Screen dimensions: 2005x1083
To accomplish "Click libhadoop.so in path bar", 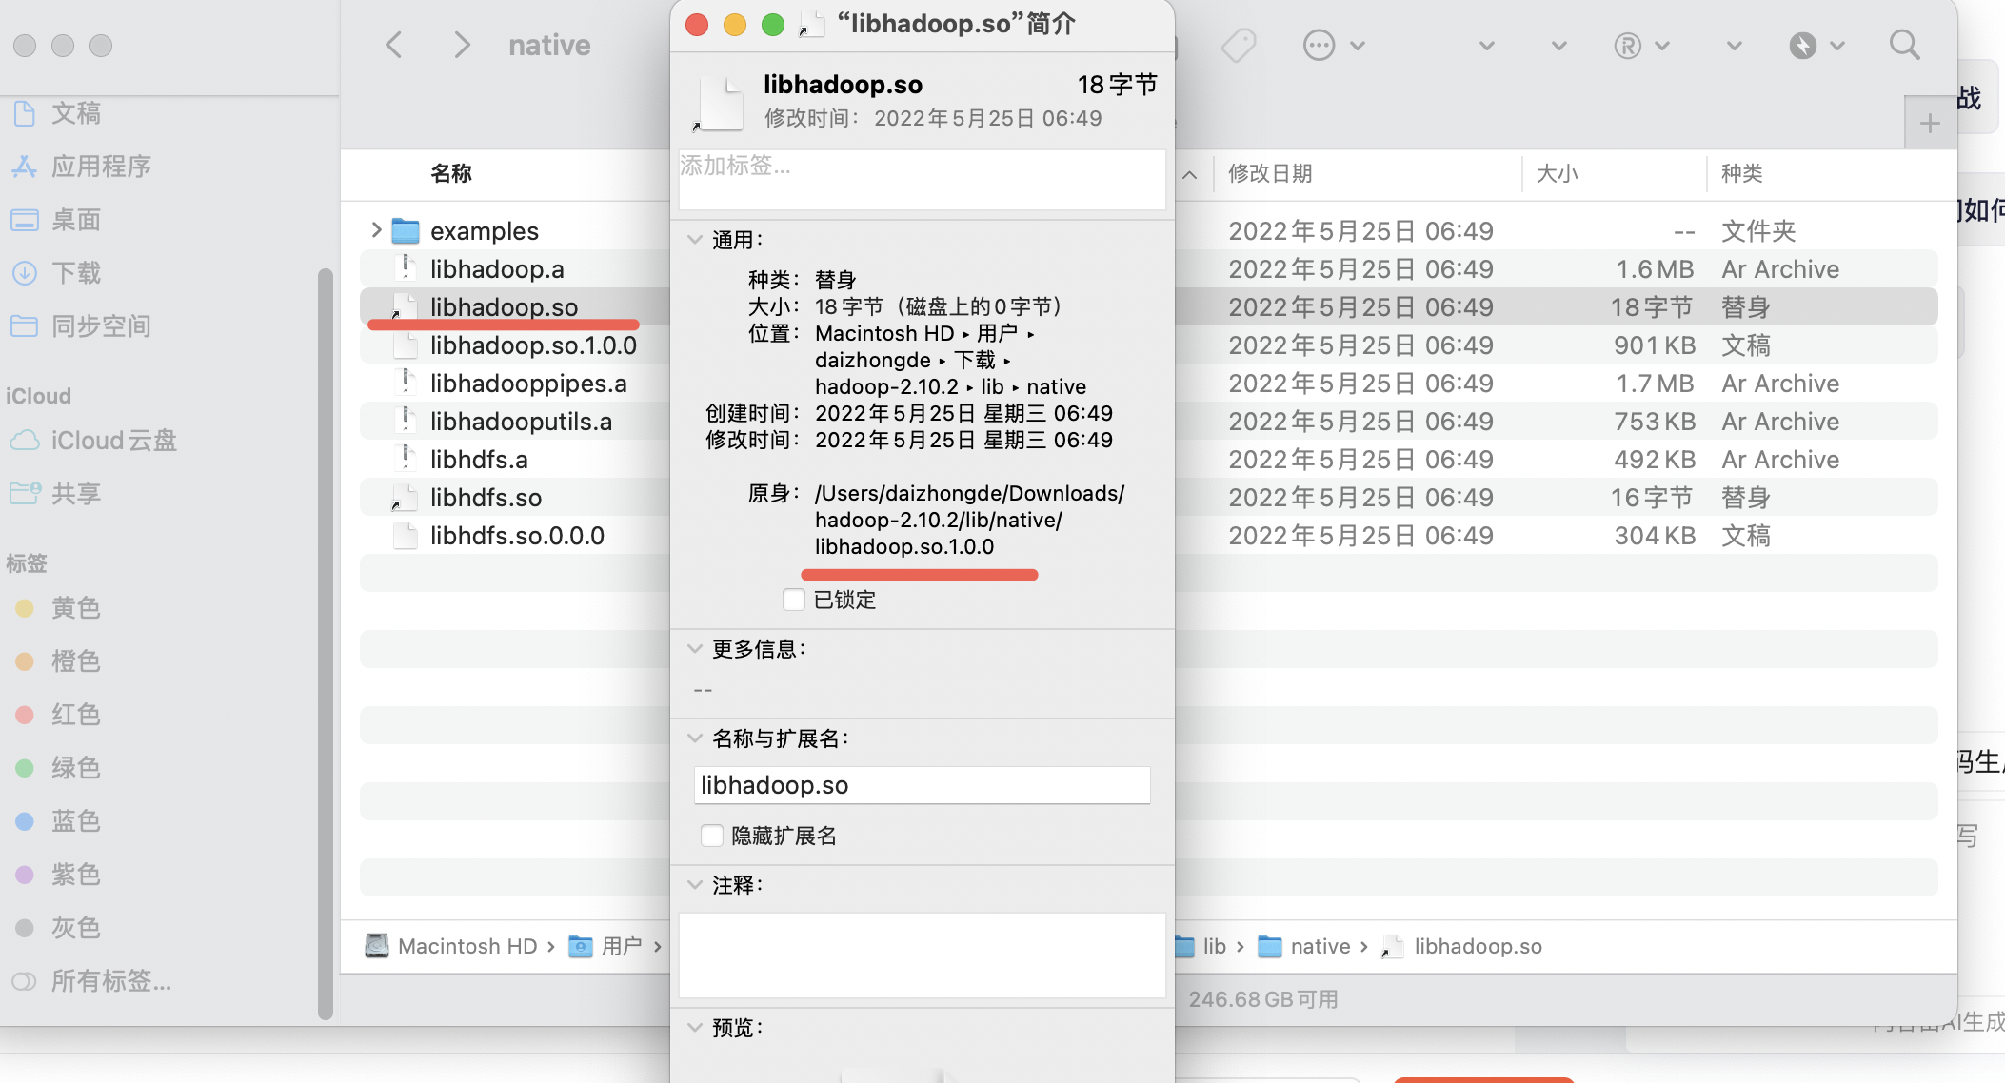I will [1462, 946].
